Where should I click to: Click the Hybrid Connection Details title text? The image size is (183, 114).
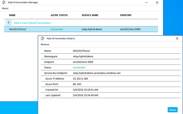pyautogui.click(x=61, y=38)
